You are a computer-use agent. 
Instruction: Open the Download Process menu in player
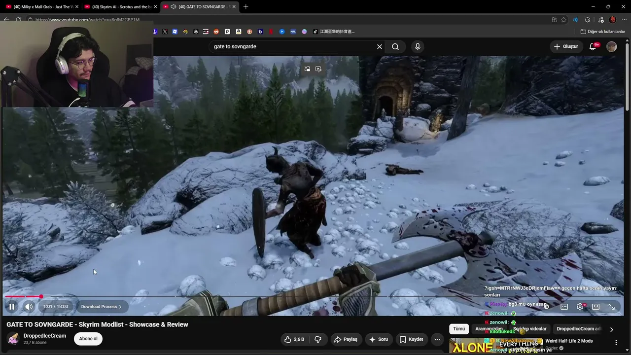coord(101,307)
